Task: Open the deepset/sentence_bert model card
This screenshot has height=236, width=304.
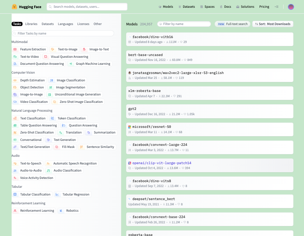Action: tap(210, 201)
